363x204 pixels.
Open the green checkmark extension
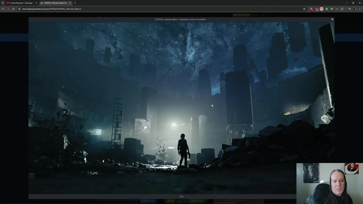pyautogui.click(x=327, y=9)
